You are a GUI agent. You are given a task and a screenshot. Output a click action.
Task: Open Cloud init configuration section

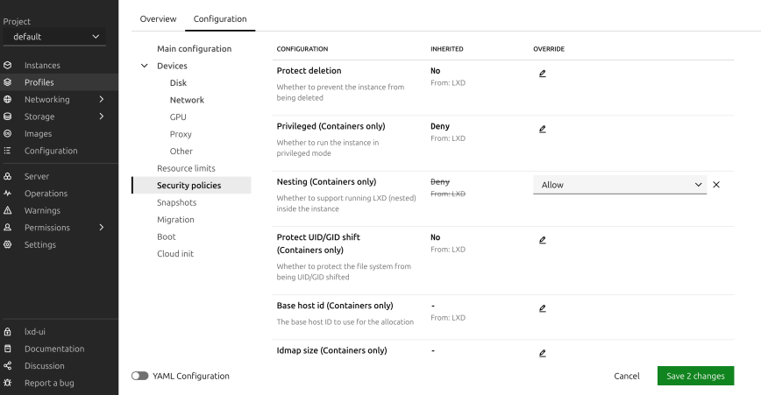(174, 253)
